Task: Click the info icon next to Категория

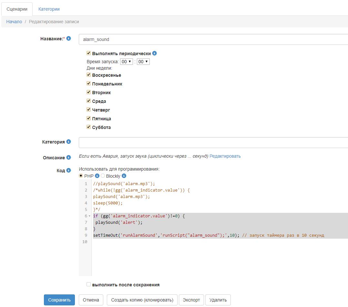Action: [68, 142]
